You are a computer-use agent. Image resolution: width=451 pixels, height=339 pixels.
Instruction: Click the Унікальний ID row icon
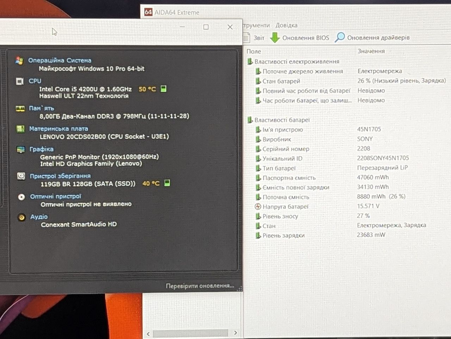coord(258,159)
